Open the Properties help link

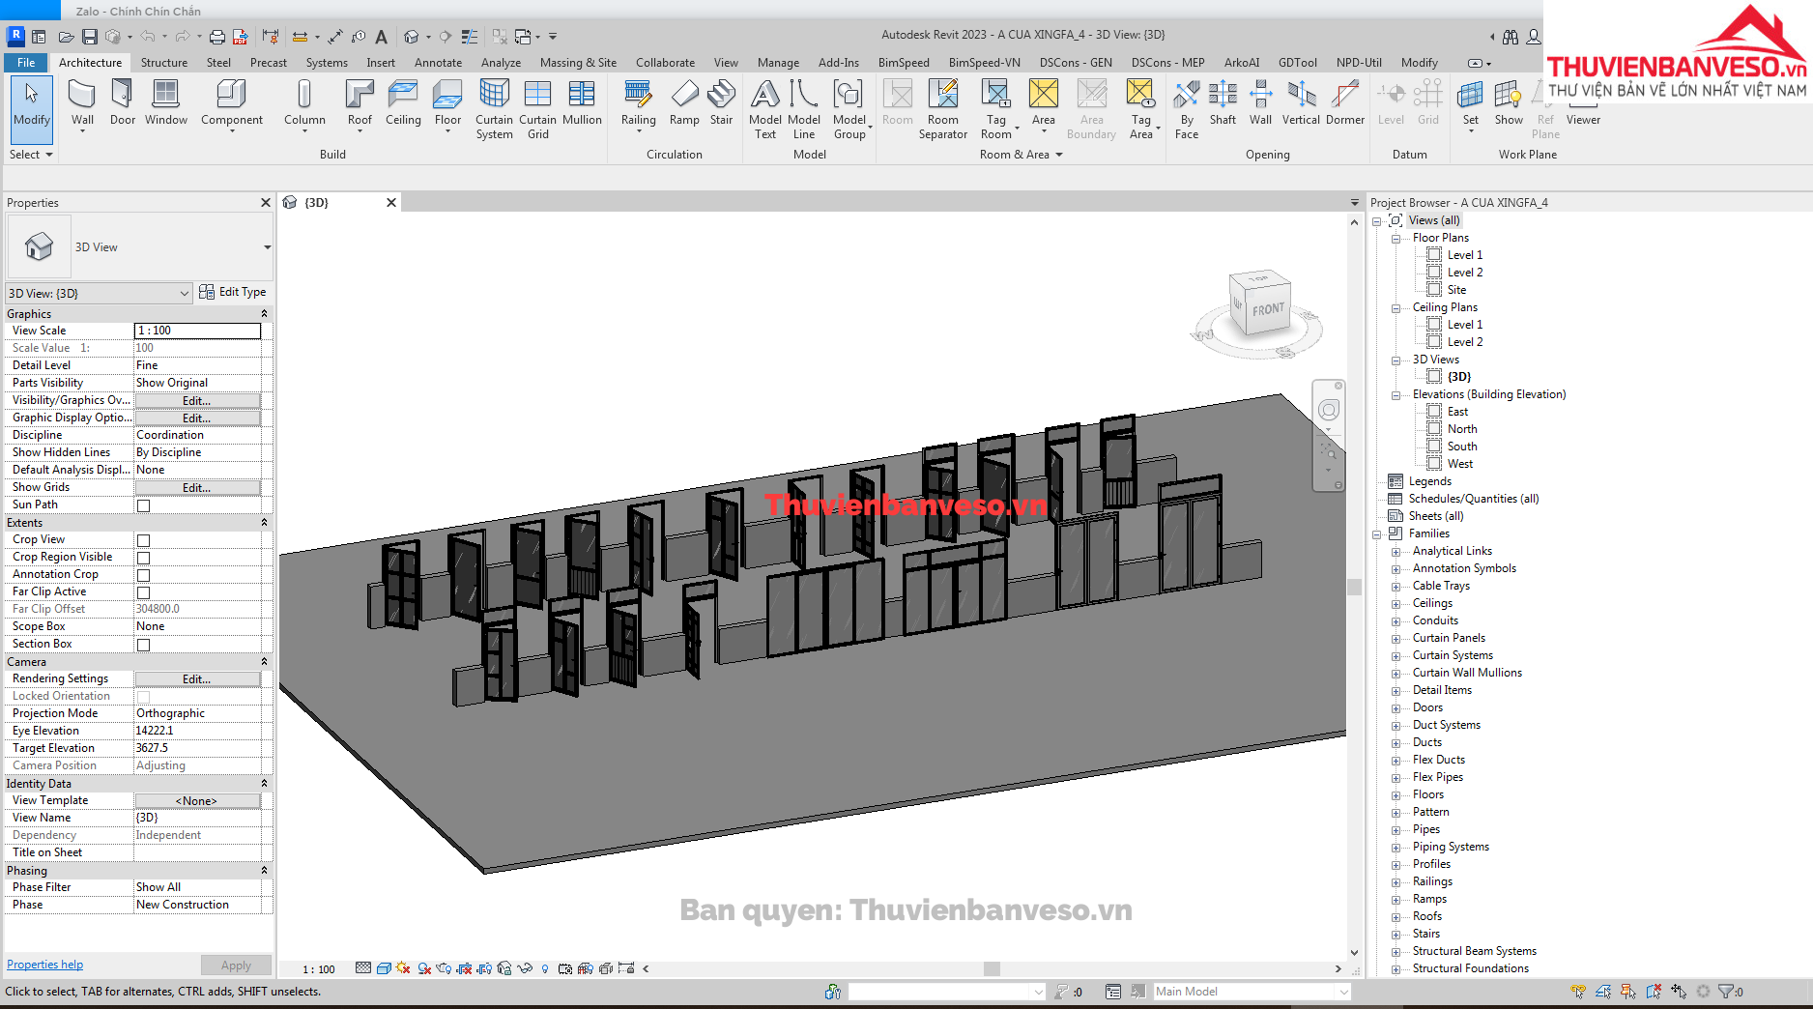click(44, 965)
